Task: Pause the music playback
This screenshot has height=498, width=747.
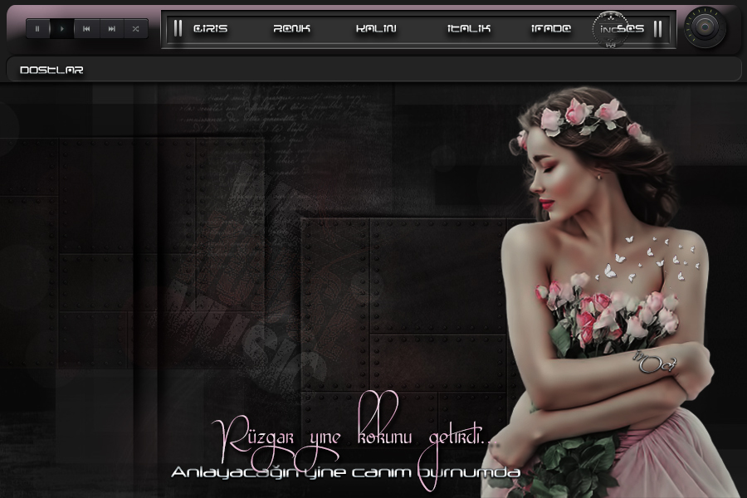Action: point(37,28)
